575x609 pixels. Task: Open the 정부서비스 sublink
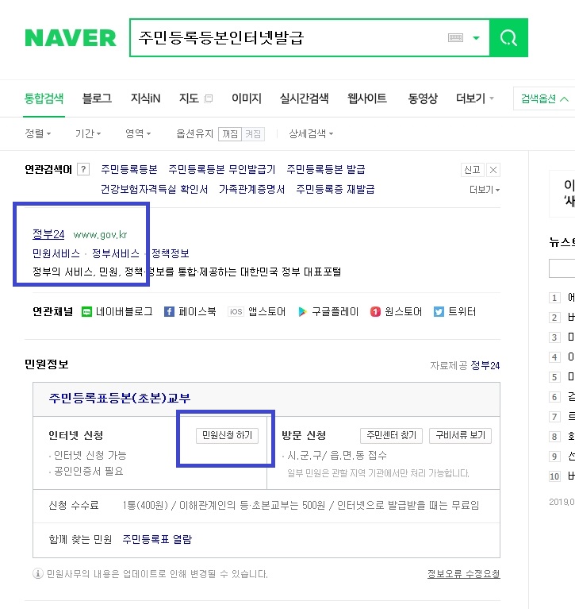[116, 253]
